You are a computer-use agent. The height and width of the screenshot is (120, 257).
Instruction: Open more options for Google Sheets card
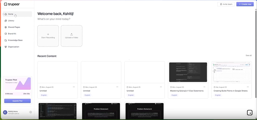(248, 87)
